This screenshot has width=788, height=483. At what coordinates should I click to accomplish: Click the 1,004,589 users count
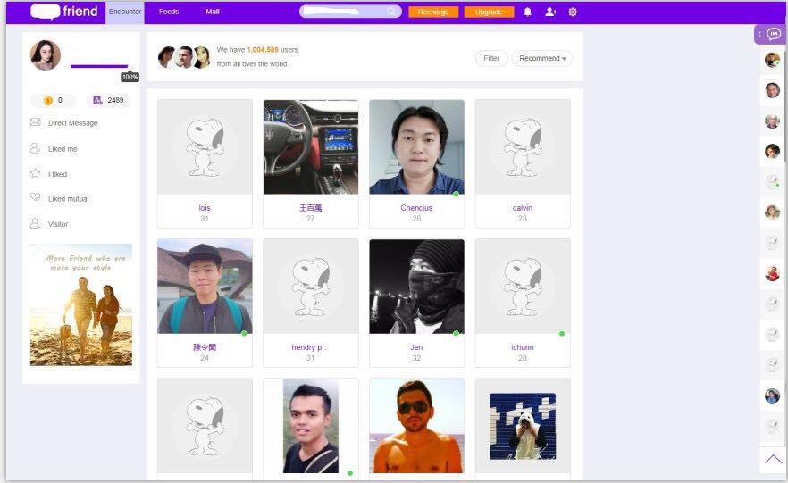point(263,50)
